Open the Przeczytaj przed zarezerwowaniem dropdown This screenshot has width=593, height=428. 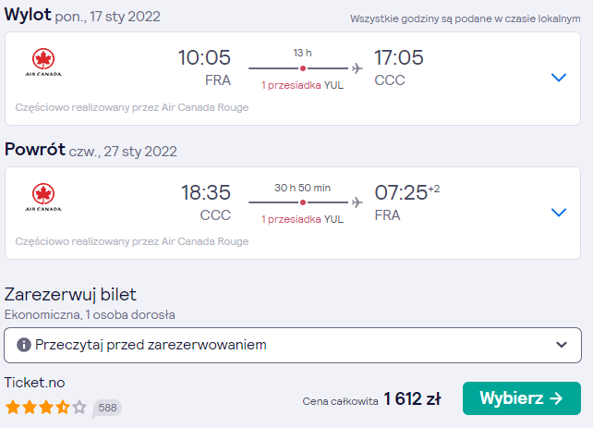[x=293, y=345]
